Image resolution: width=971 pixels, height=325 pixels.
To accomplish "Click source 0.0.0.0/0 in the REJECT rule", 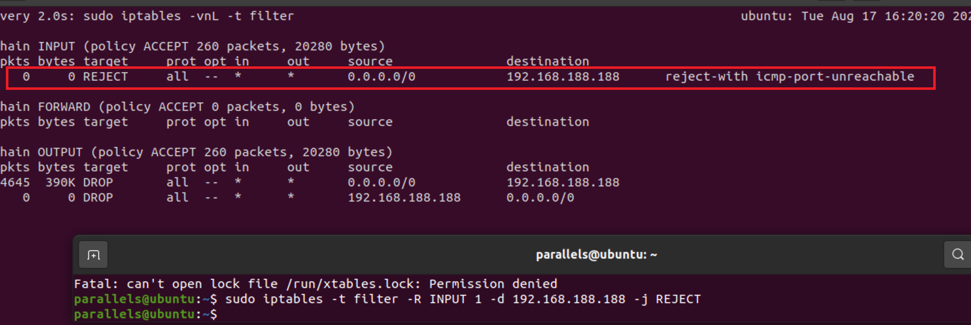I will [381, 76].
